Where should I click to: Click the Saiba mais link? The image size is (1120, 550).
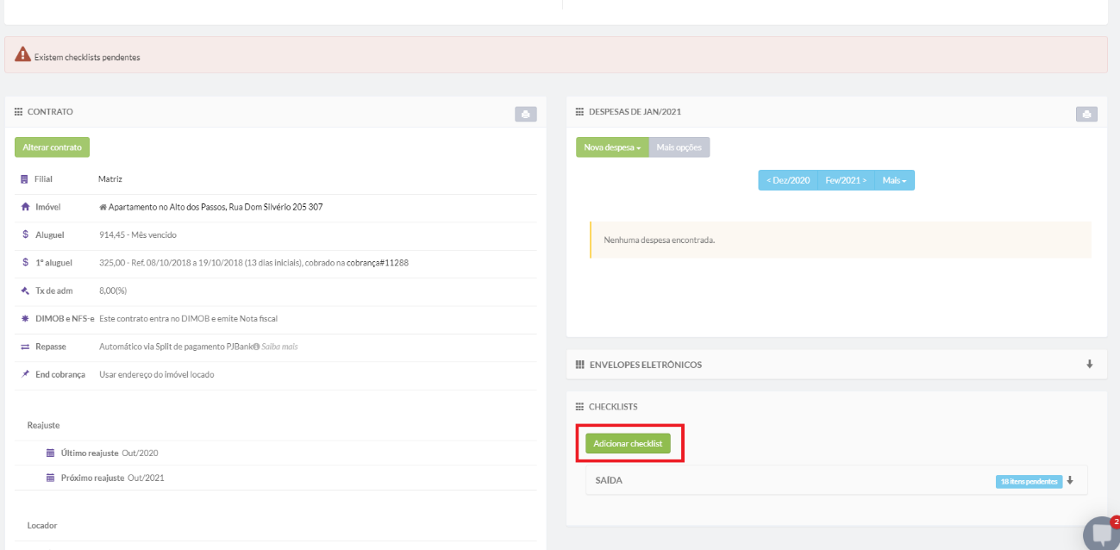pos(280,347)
